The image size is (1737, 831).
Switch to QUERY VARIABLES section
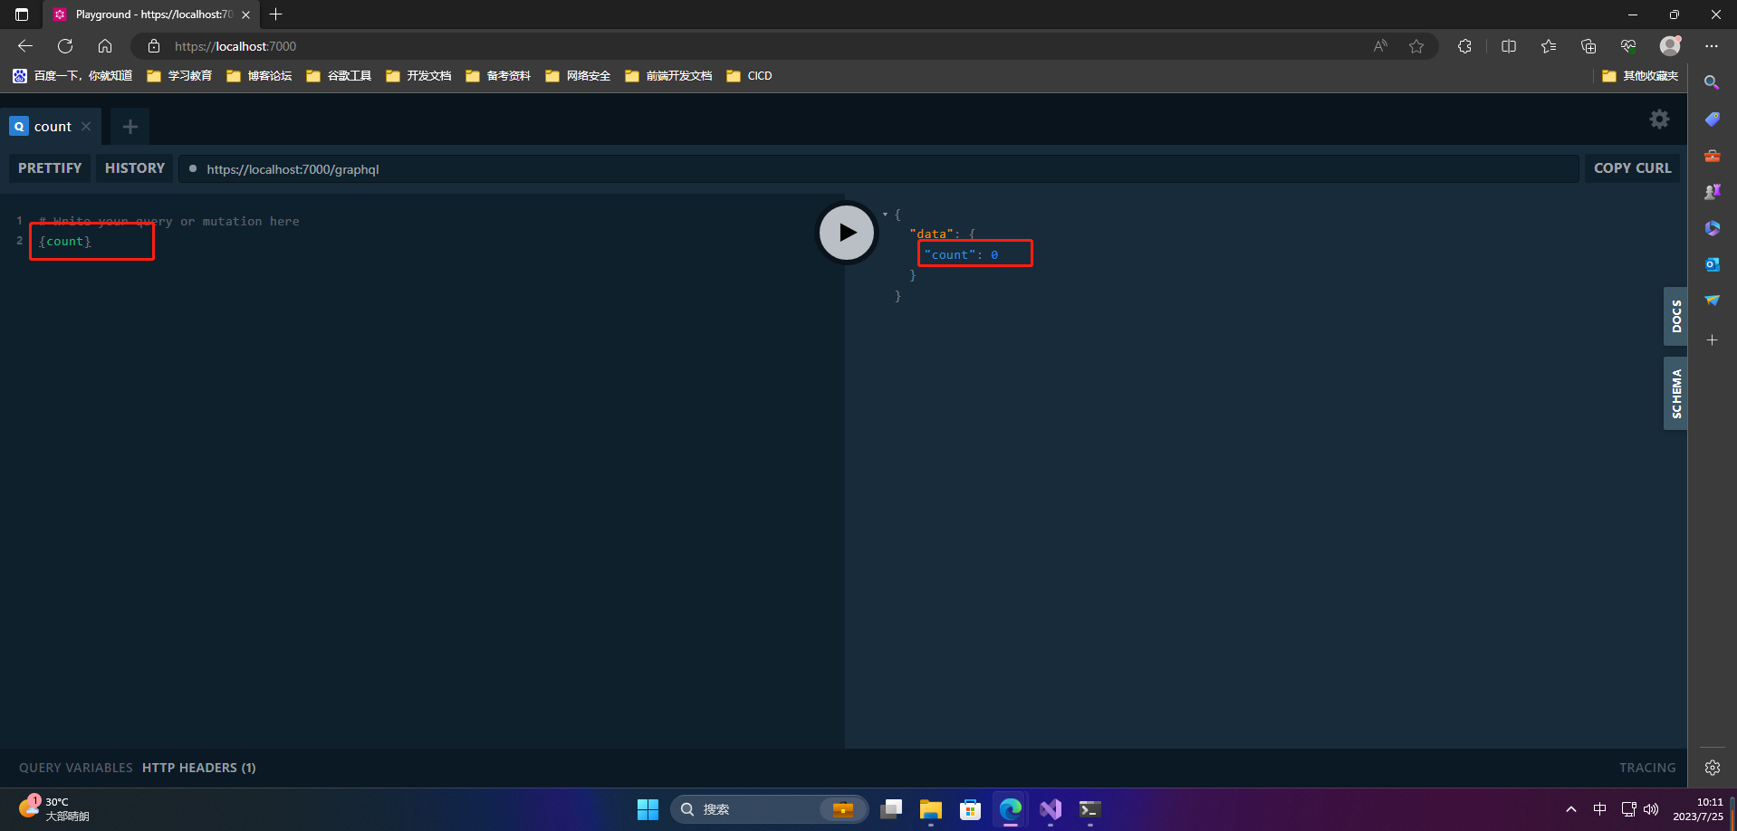click(x=75, y=767)
